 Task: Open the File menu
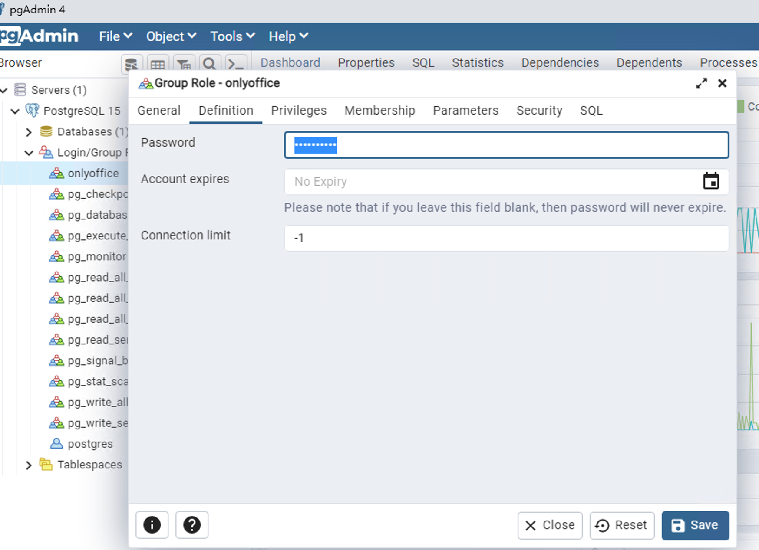click(x=115, y=36)
